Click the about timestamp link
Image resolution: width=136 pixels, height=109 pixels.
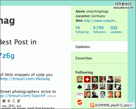click(52, 96)
